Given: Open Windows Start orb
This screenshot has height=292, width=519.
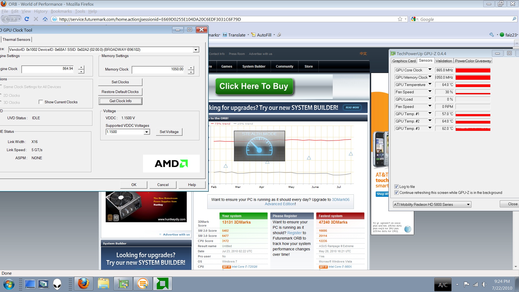Looking at the screenshot, I should (9, 284).
